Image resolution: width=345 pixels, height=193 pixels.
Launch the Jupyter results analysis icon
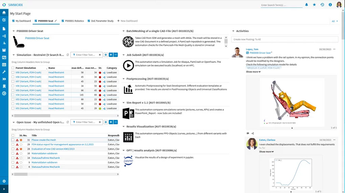coord(128,161)
